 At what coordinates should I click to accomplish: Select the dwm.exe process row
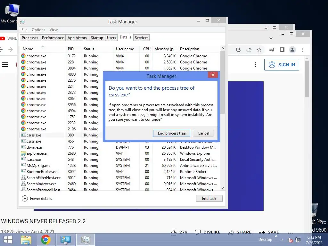[x=120, y=147]
